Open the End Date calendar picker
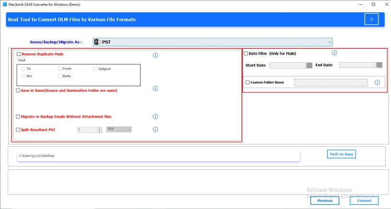The width and height of the screenshot is (391, 209). (379, 65)
